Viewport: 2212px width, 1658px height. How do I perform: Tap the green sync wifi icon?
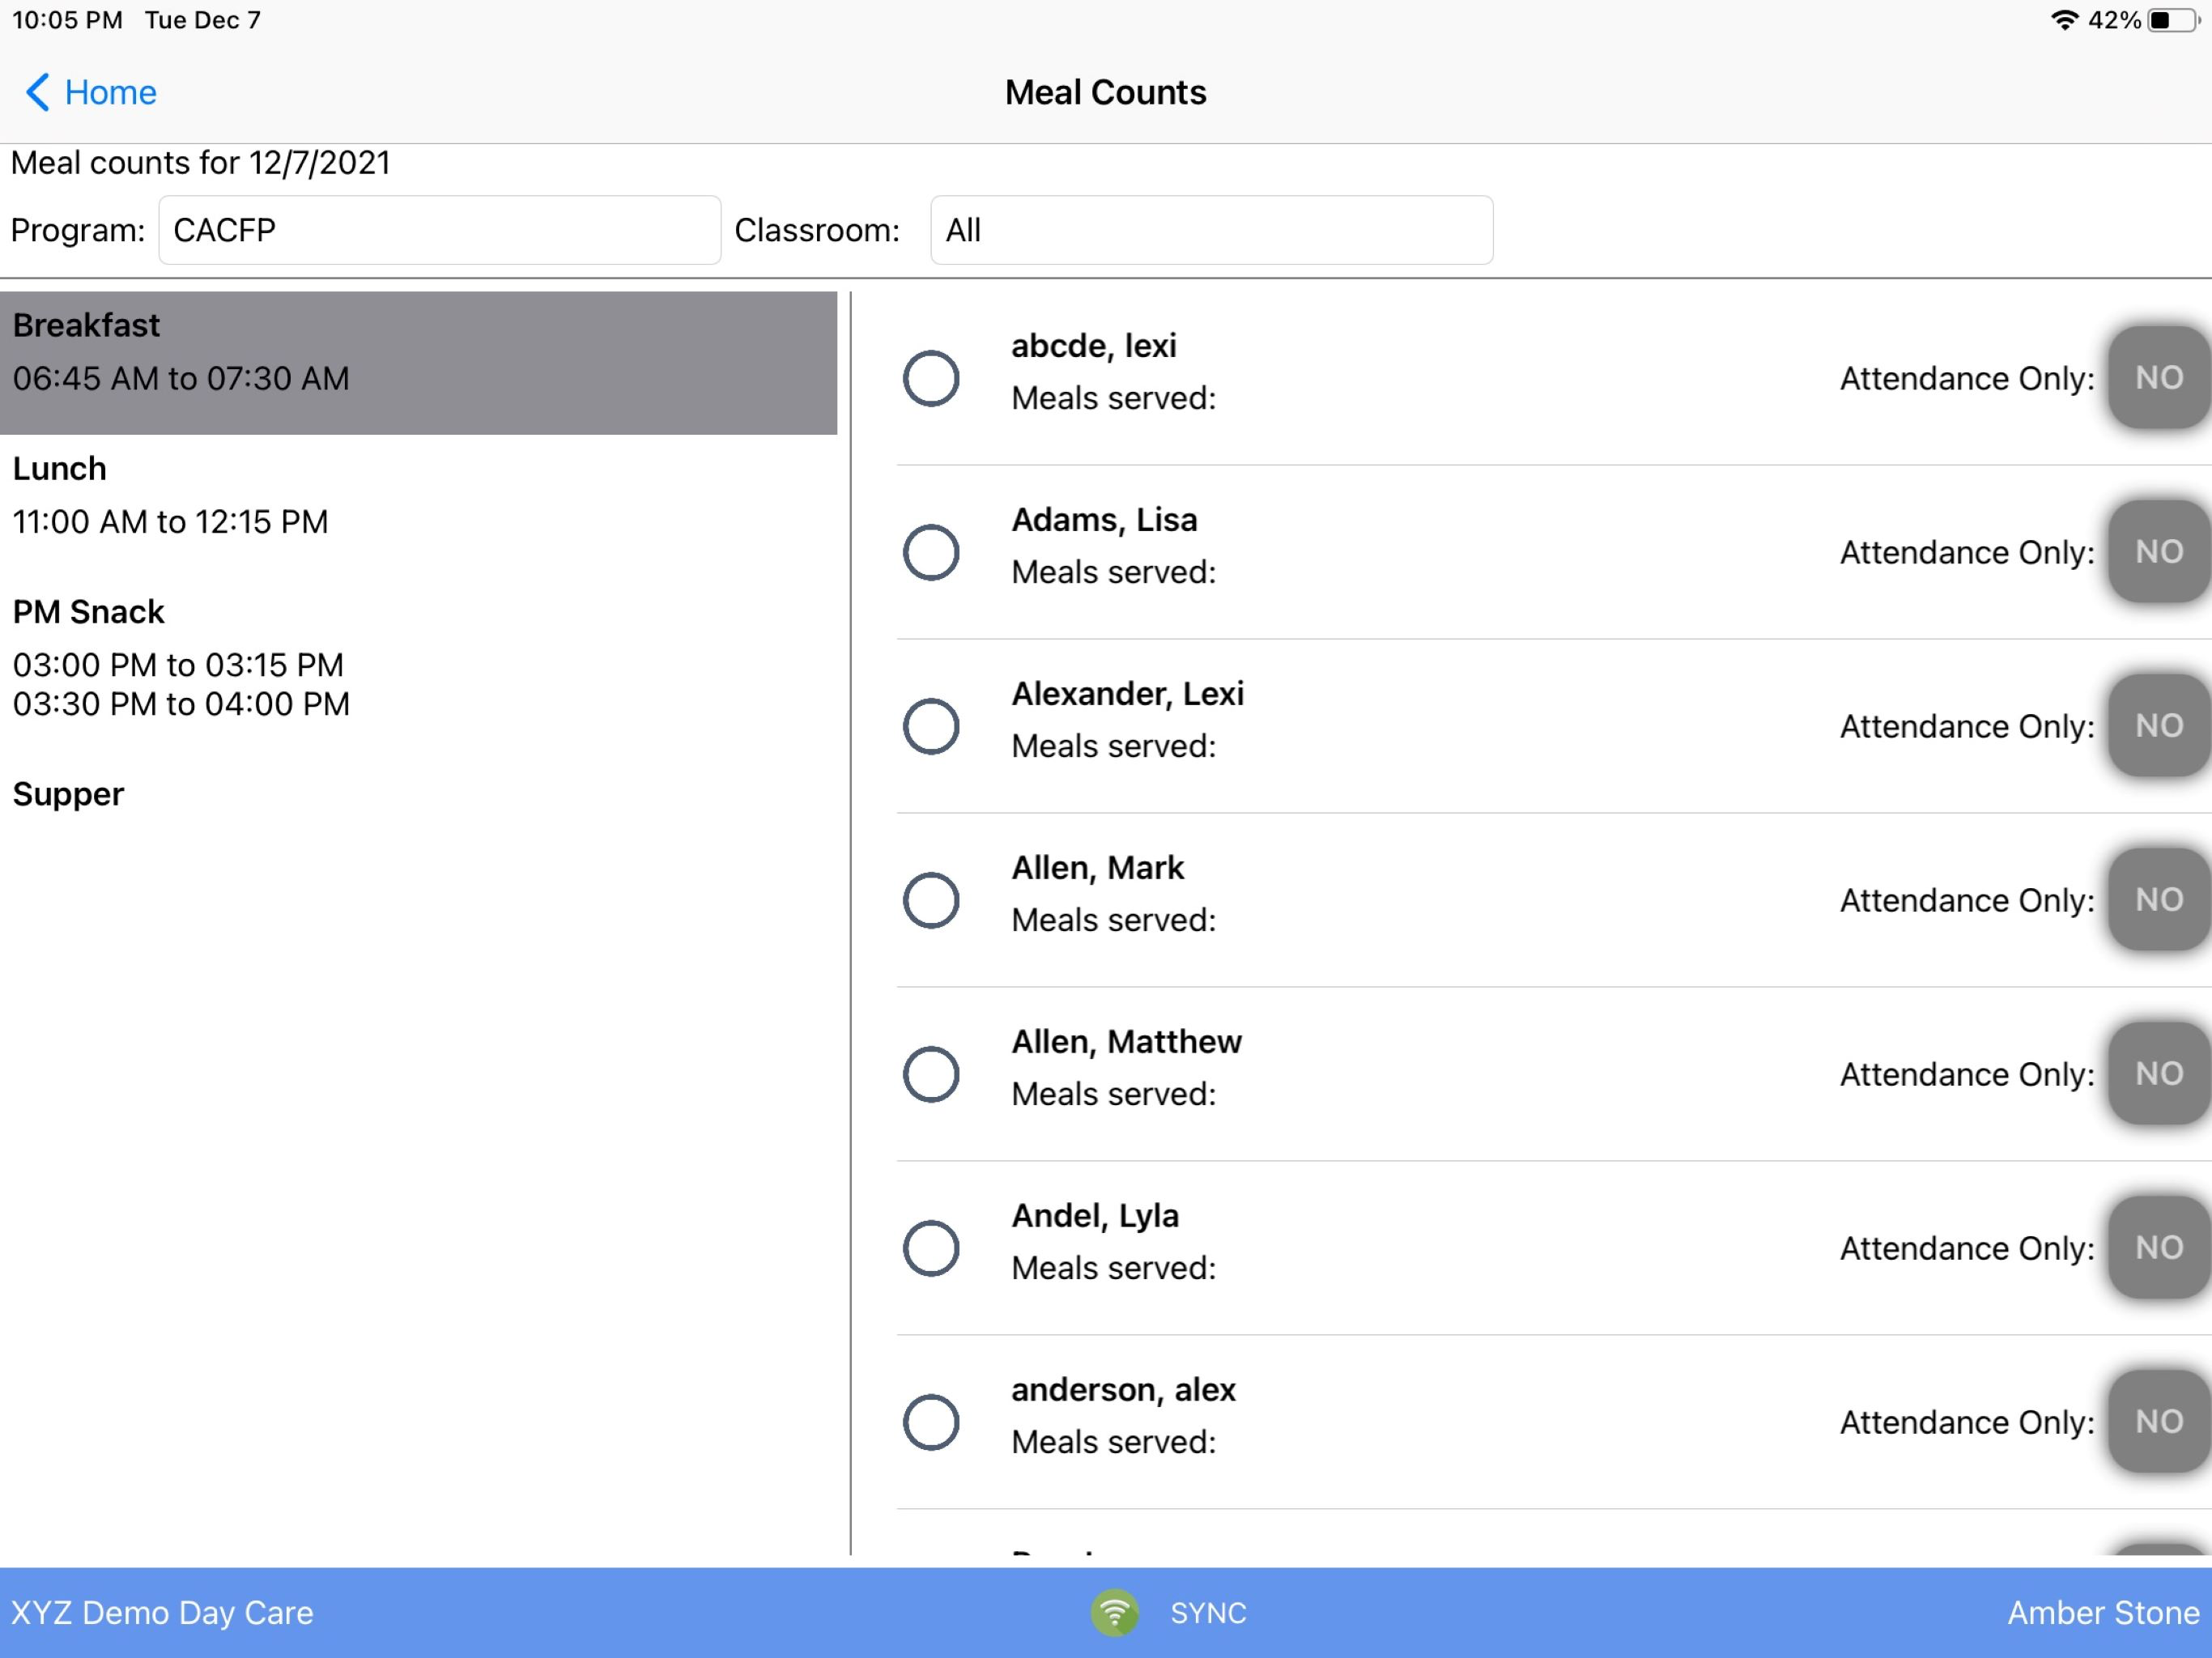[1114, 1612]
